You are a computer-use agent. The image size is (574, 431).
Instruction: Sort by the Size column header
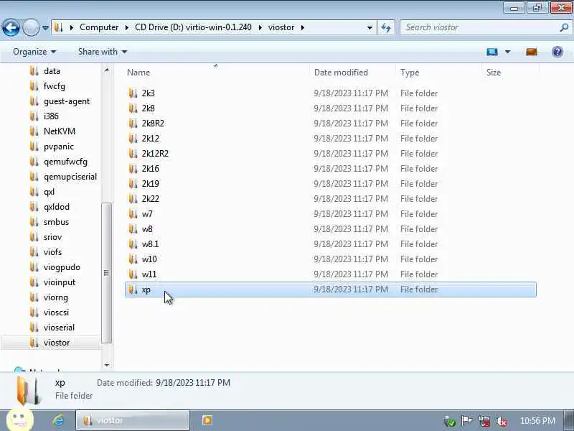pyautogui.click(x=494, y=73)
